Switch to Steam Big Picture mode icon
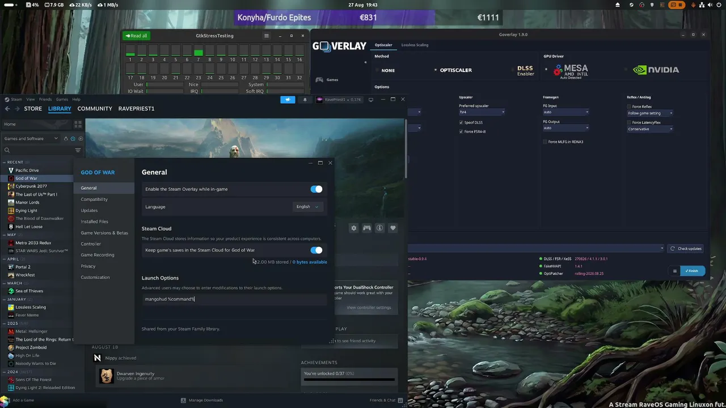Image resolution: width=726 pixels, height=408 pixels. pos(371,100)
